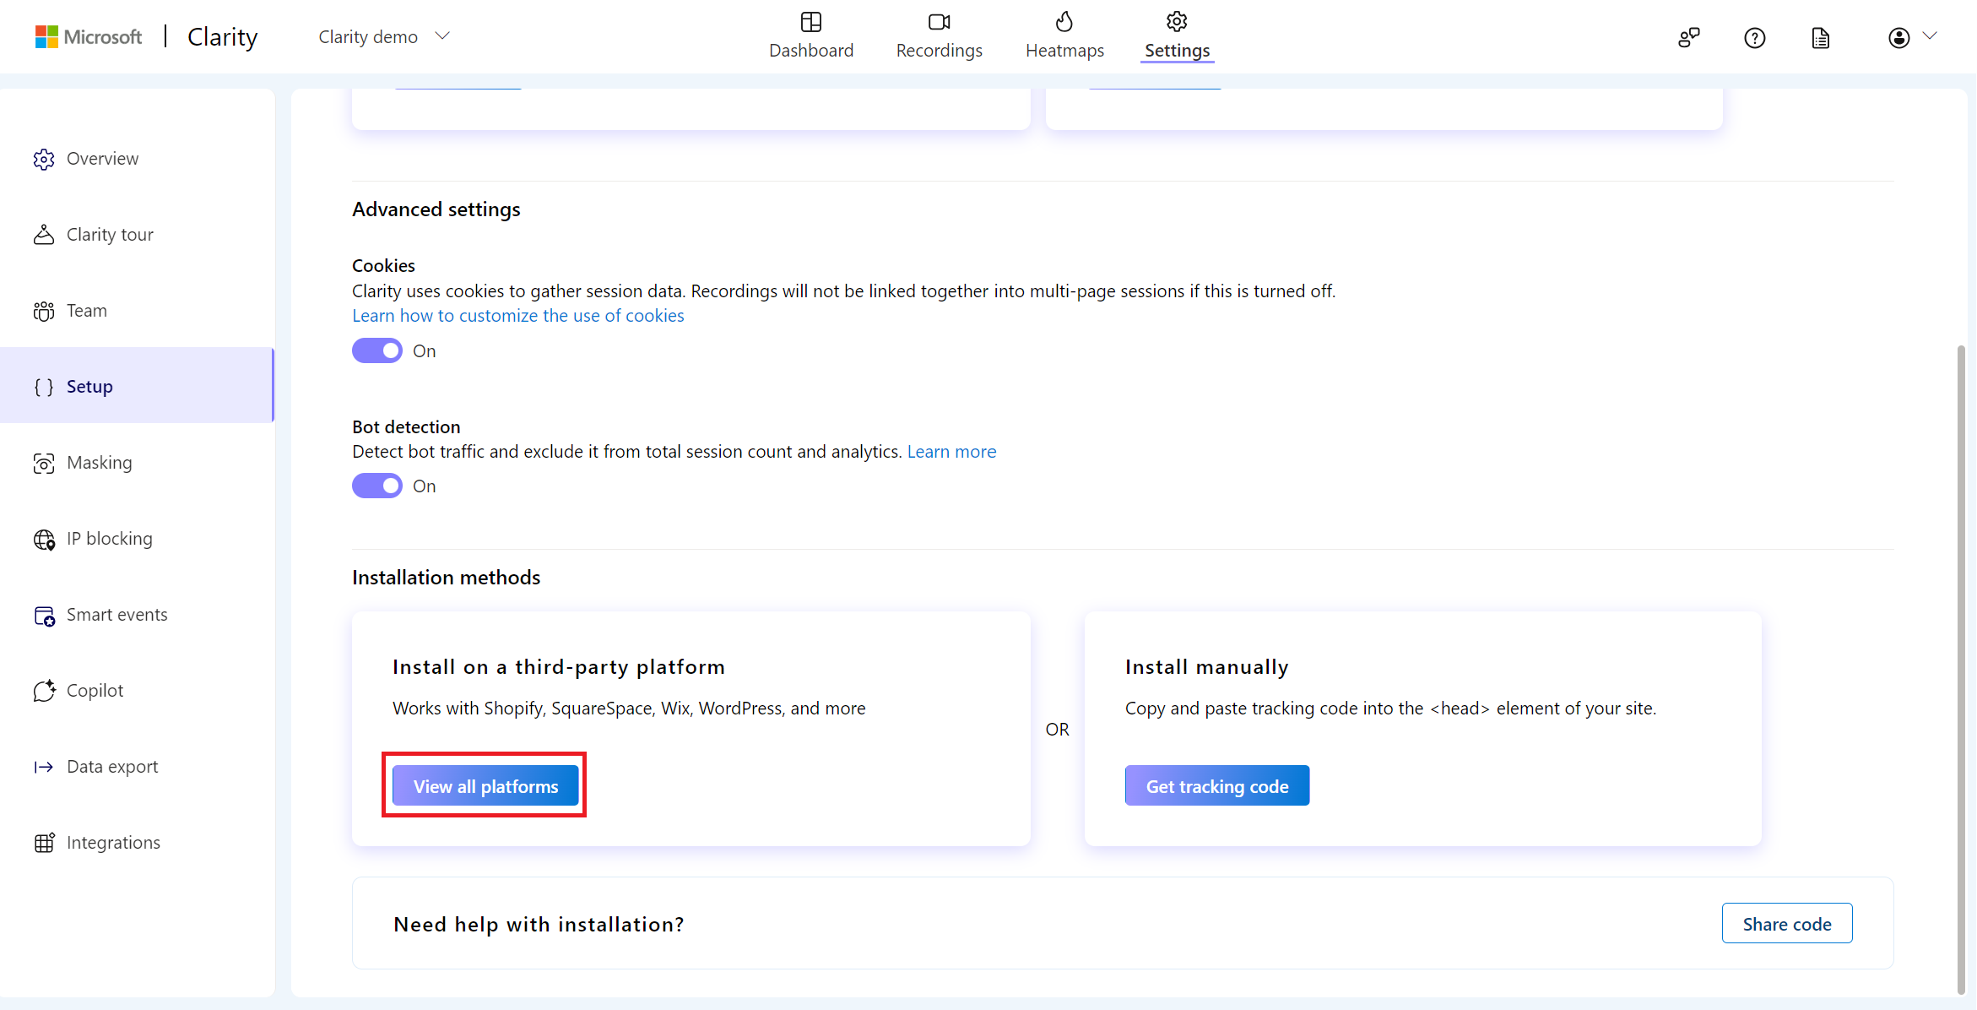Screen dimensions: 1977x1010
Task: Click View all platforms button
Action: [485, 786]
